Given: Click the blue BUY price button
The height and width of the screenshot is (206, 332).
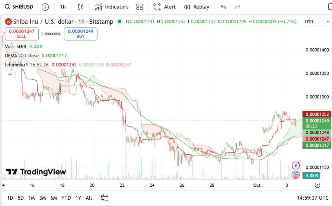Looking at the screenshot, I should (80, 34).
